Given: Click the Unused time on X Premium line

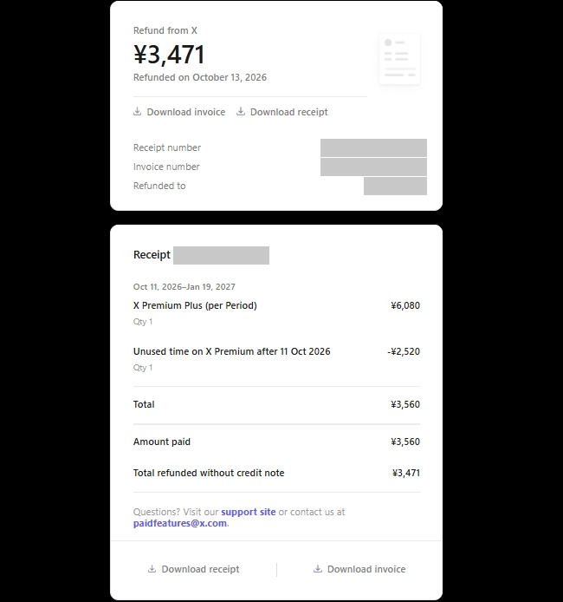Looking at the screenshot, I should click(276, 351).
